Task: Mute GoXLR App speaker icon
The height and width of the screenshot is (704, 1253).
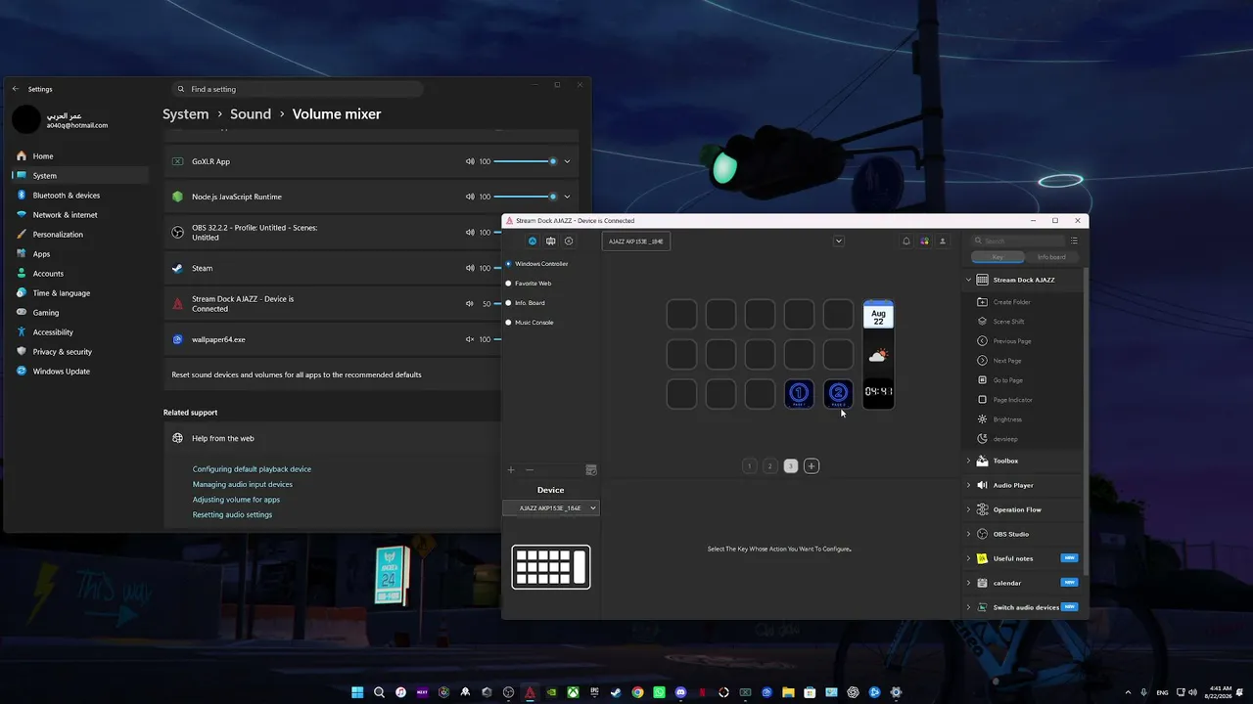Action: (x=470, y=161)
